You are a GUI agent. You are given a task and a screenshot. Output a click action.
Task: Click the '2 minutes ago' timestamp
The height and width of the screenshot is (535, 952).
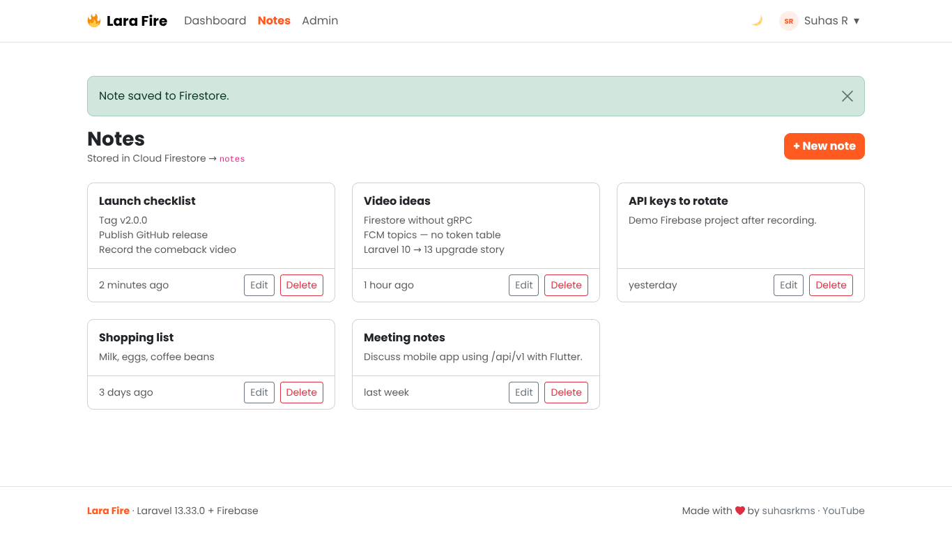(x=134, y=285)
